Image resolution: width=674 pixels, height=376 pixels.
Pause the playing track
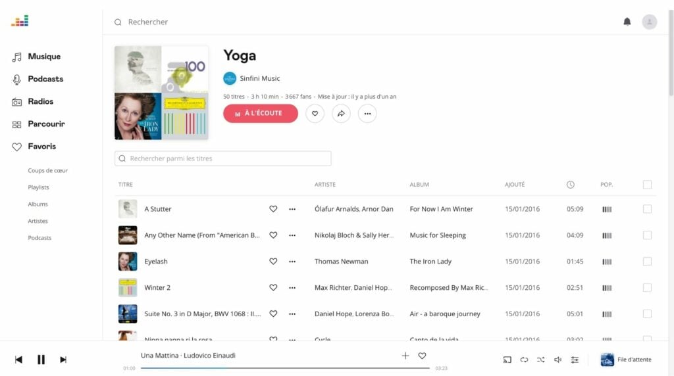[x=41, y=360]
